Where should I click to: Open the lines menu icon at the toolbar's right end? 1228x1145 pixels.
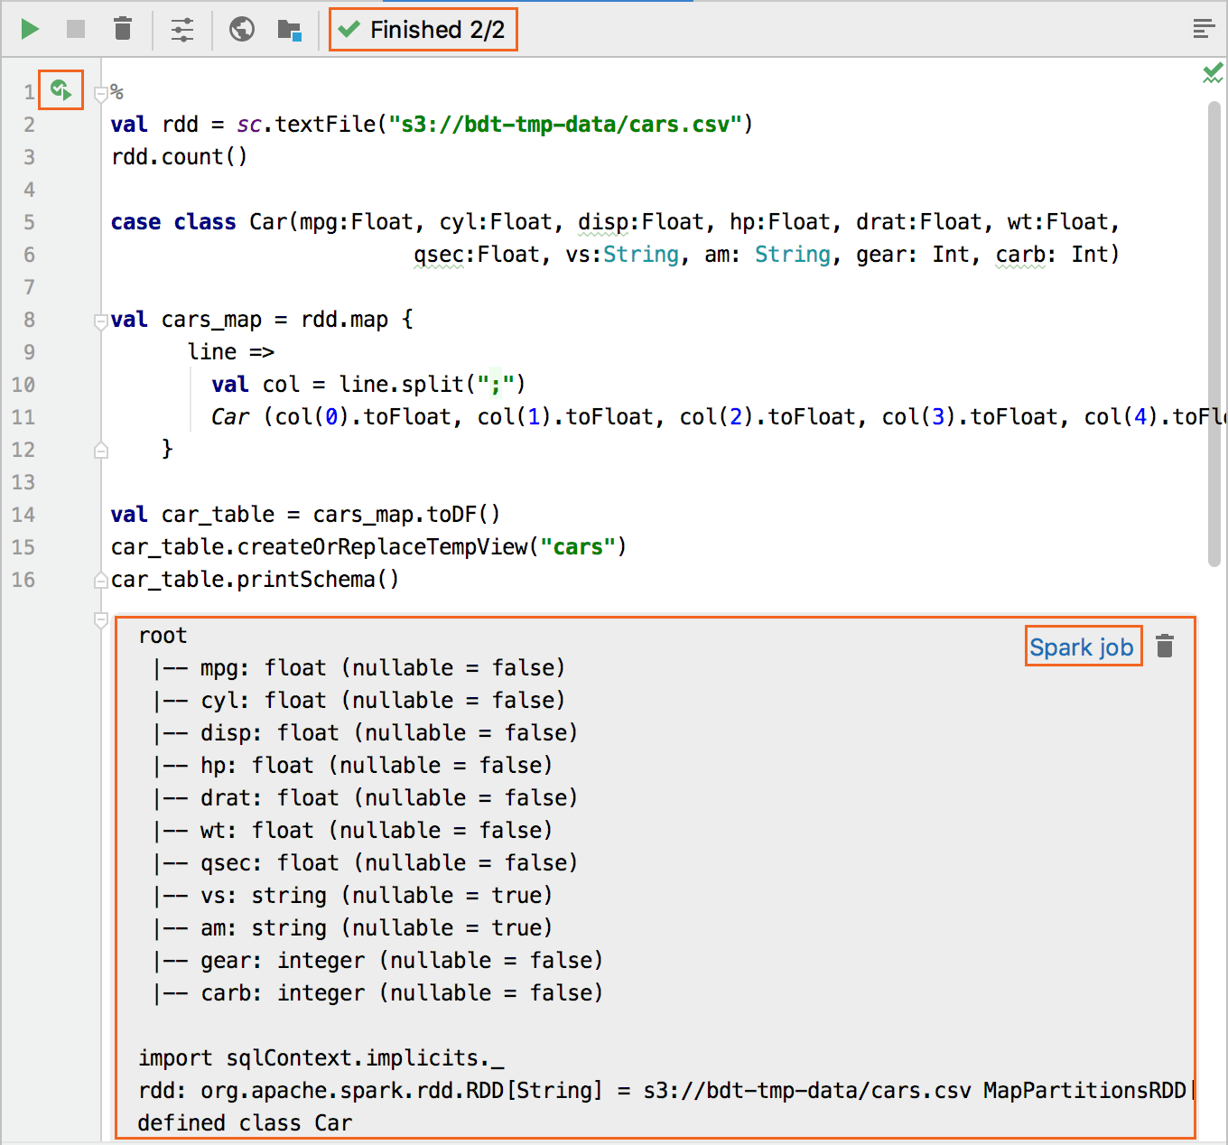click(1203, 30)
